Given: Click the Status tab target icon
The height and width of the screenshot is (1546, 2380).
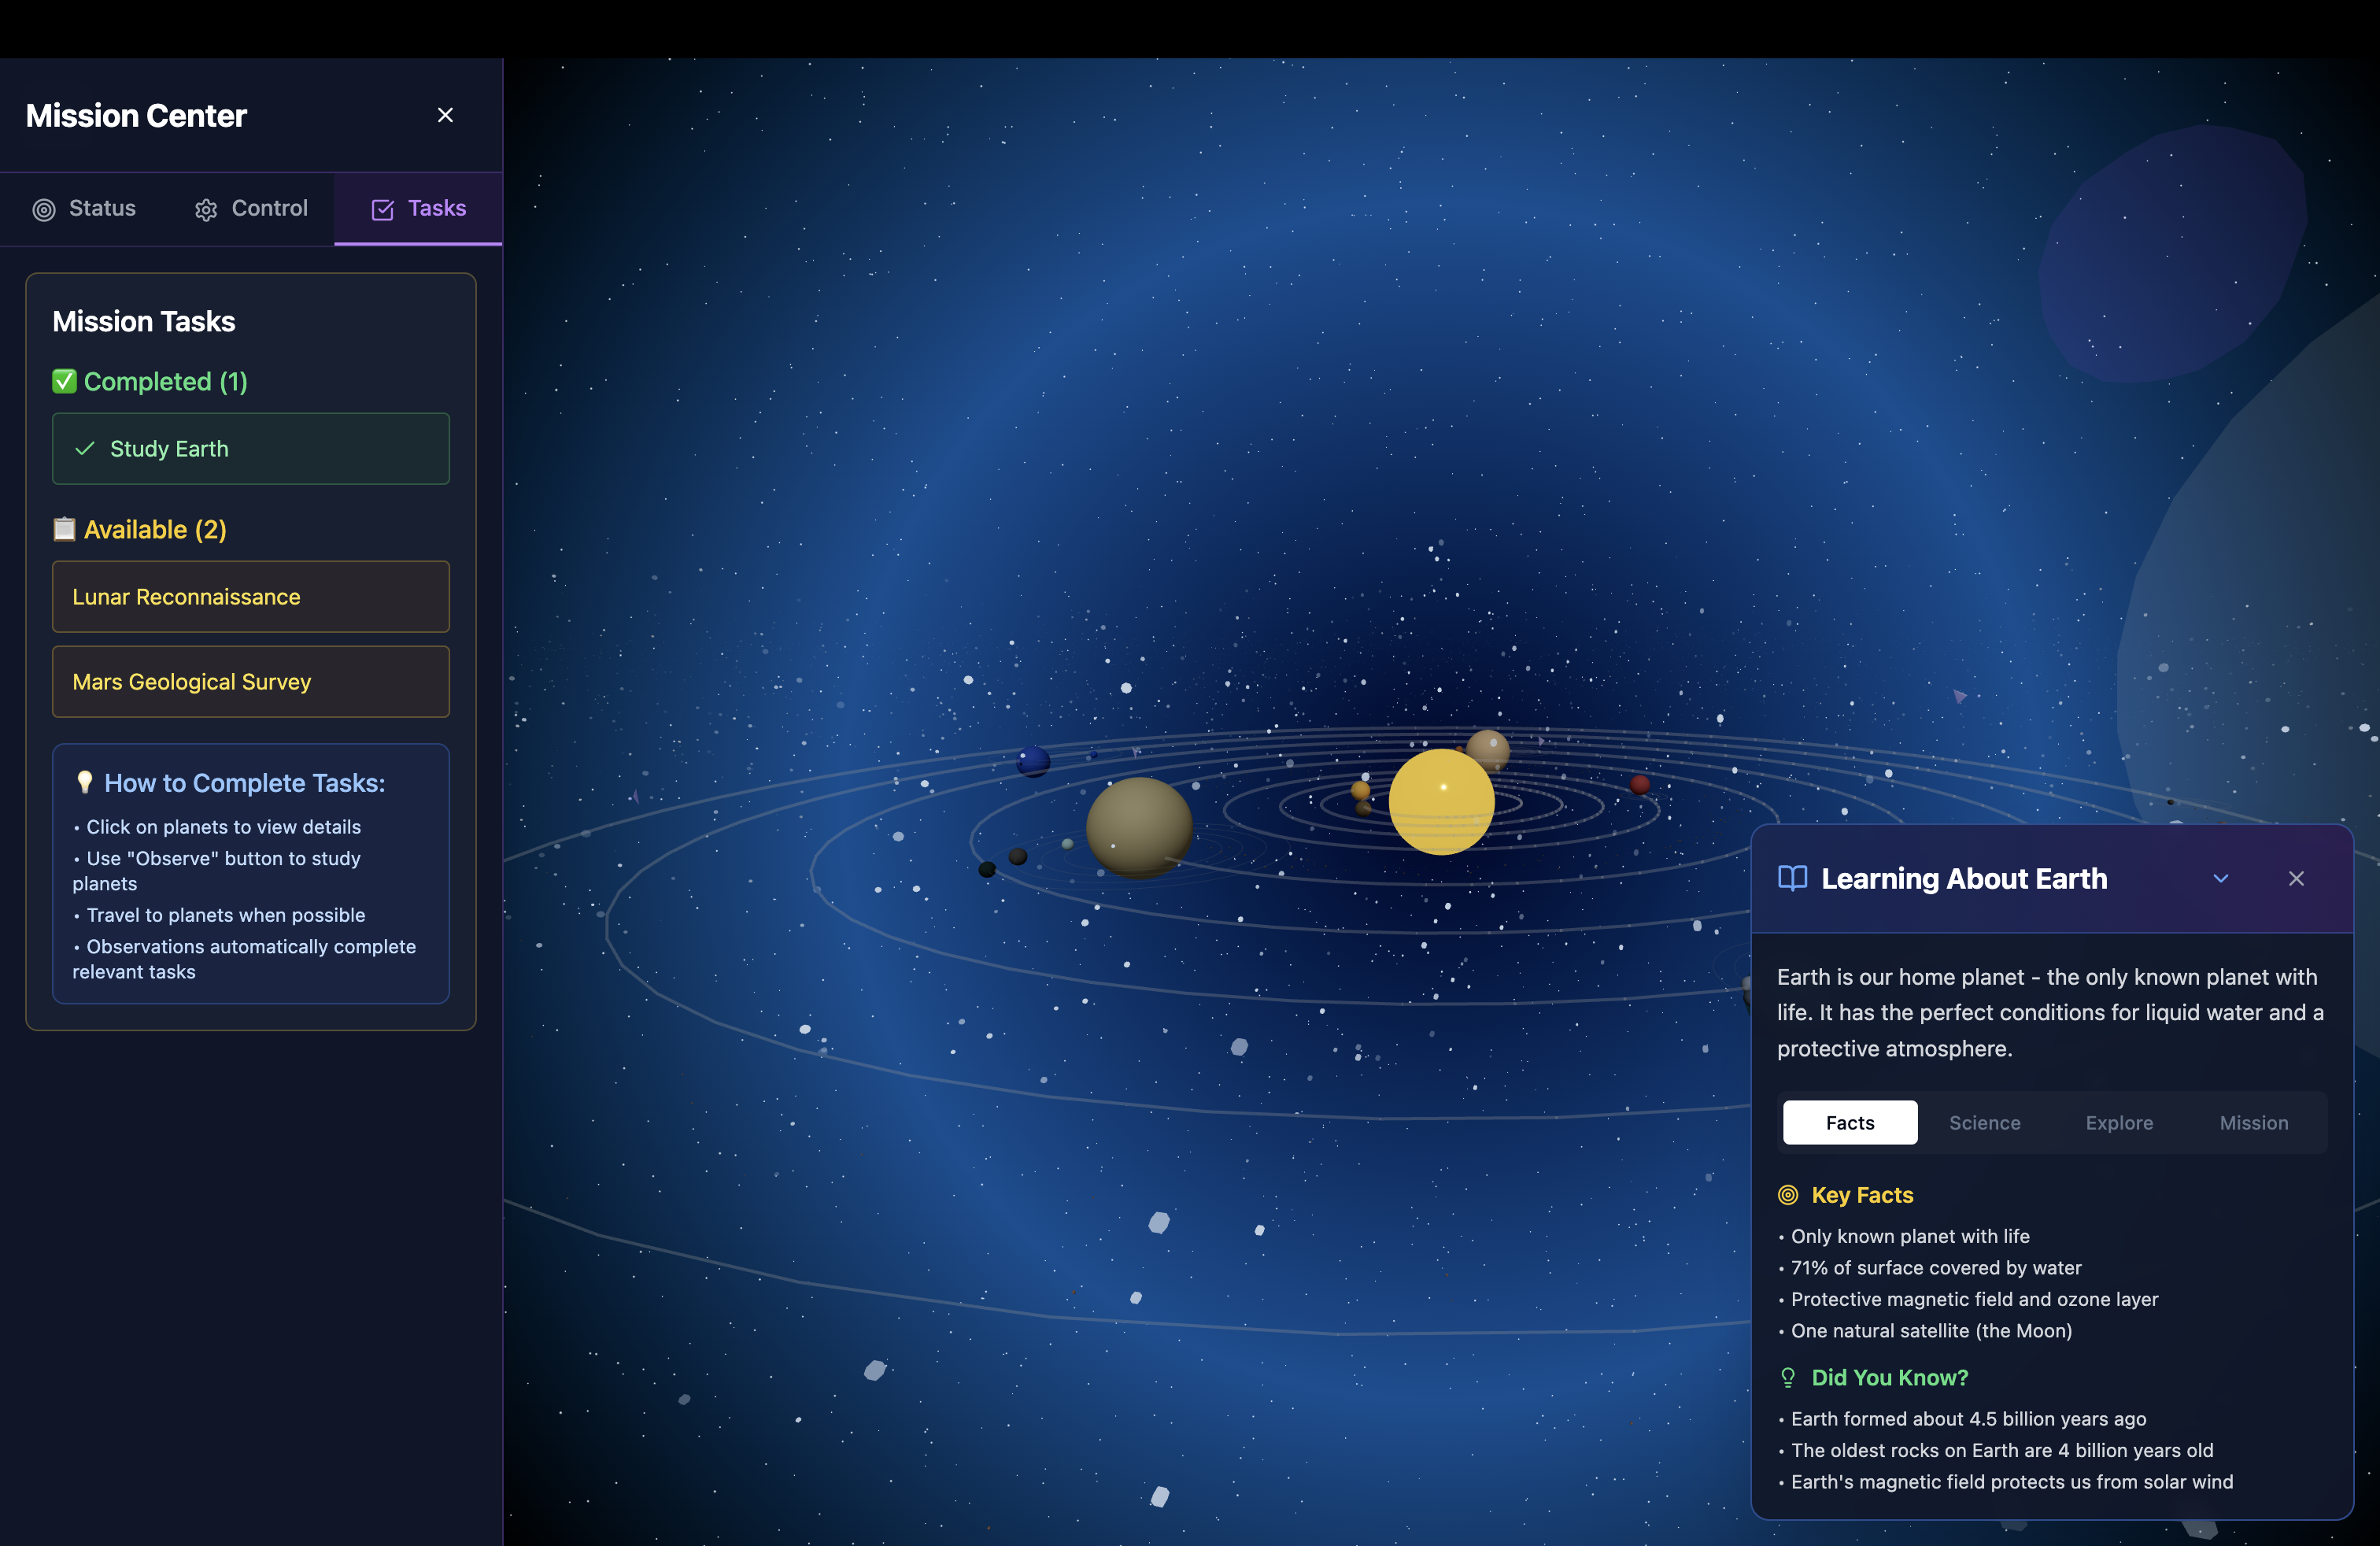Looking at the screenshot, I should pos(44,210).
